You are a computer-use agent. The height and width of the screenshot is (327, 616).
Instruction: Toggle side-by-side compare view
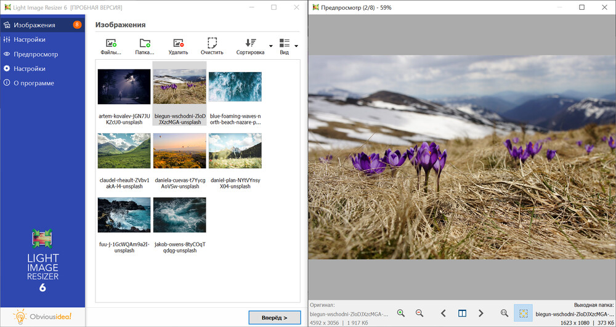[462, 313]
